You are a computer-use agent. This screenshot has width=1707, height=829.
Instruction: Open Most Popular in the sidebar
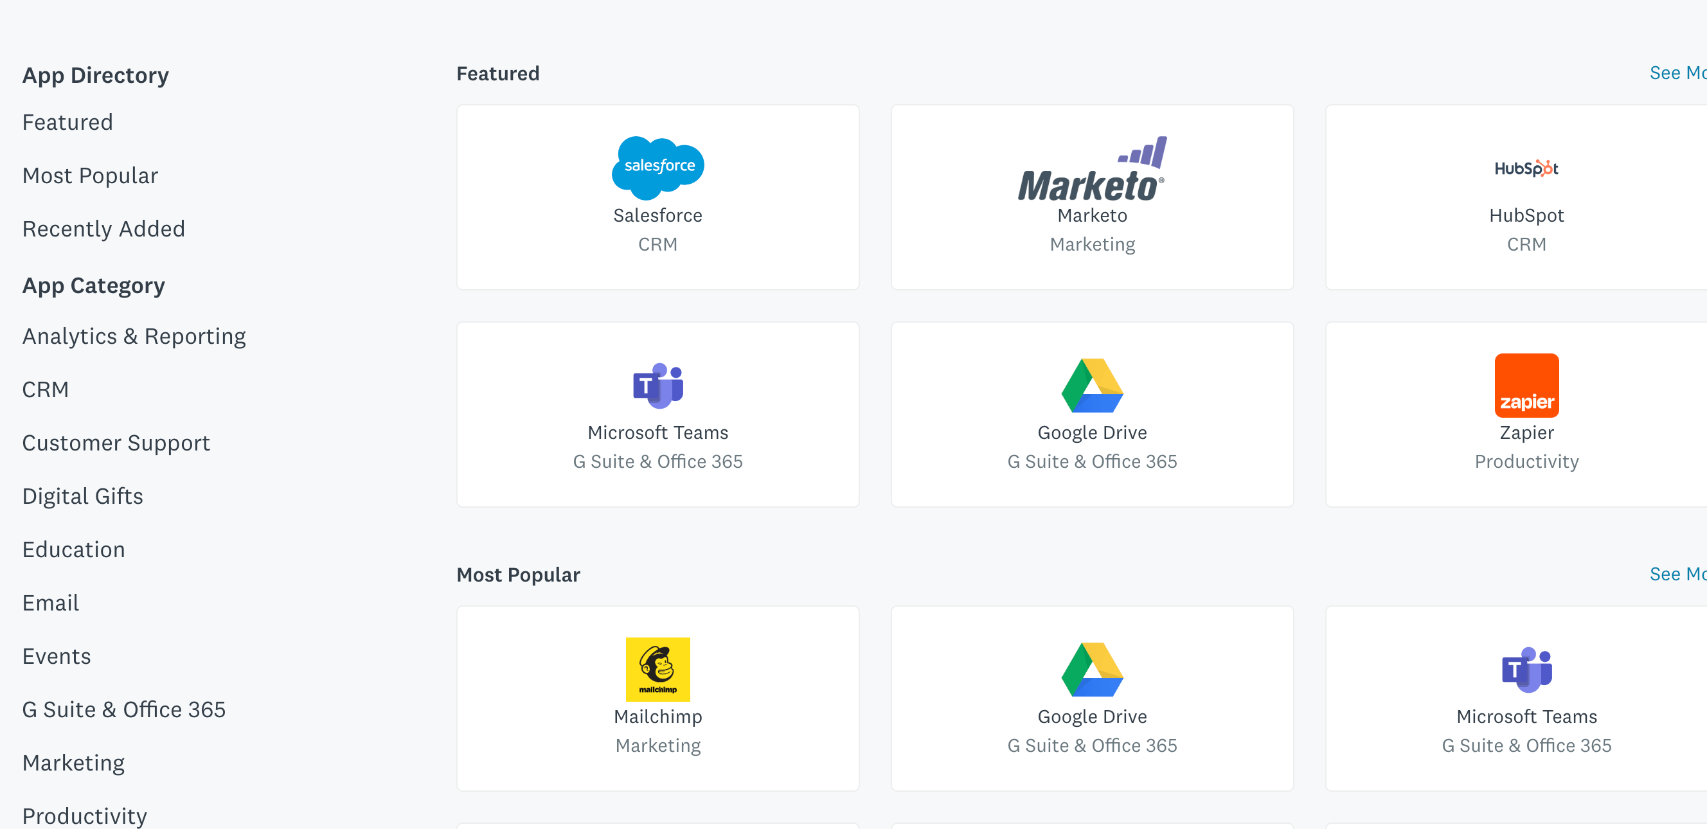coord(90,175)
